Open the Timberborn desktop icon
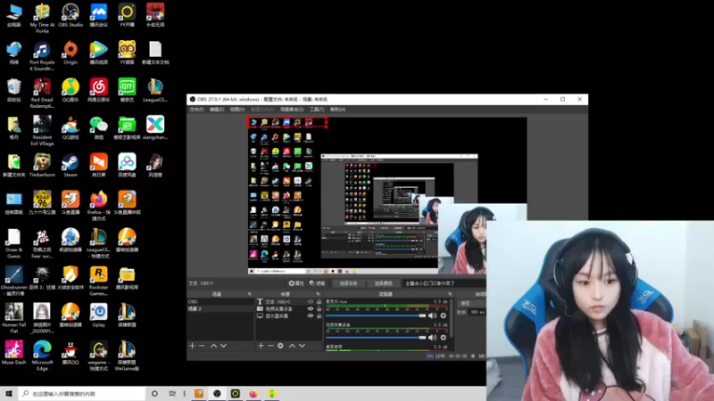The image size is (714, 401). pos(42,166)
